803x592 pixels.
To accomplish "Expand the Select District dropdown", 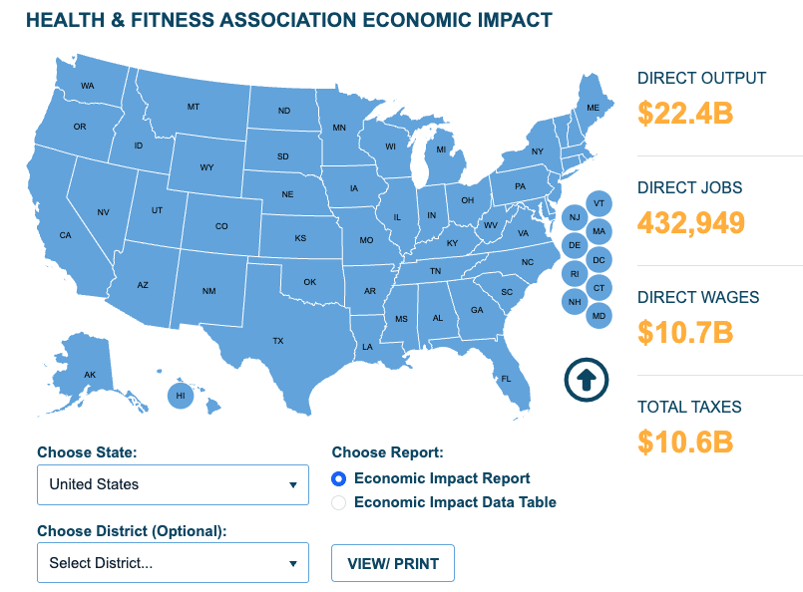I will [173, 563].
